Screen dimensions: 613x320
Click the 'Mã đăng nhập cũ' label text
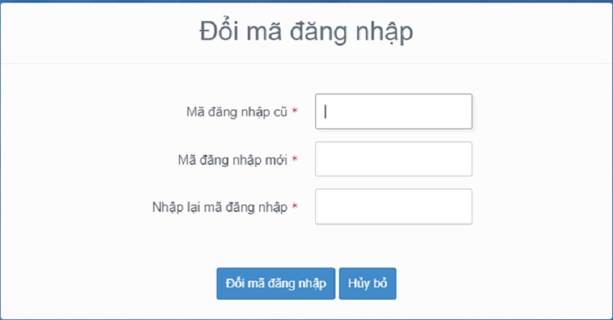[236, 111]
